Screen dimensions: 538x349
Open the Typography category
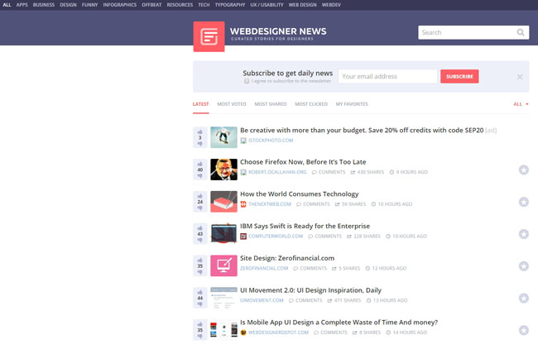pos(230,5)
